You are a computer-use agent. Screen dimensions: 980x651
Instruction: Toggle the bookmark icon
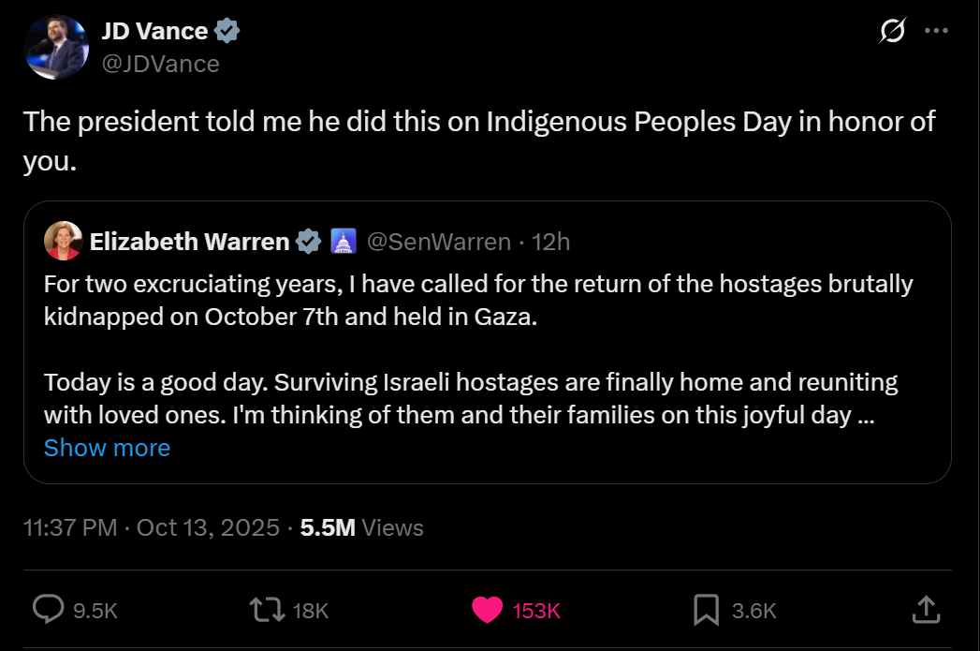pyautogui.click(x=705, y=610)
